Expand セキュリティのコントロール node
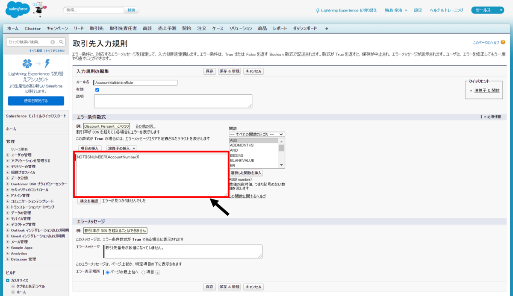513x296 pixels. [8, 190]
